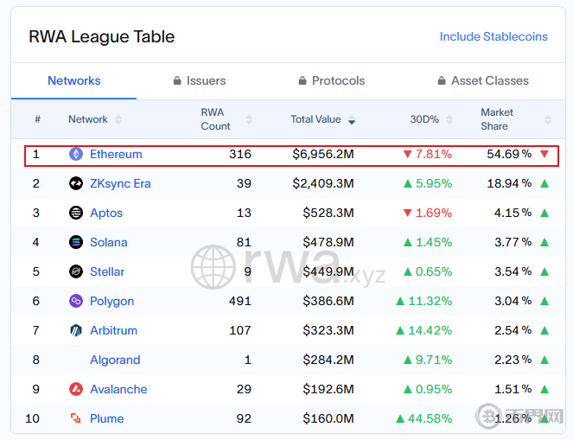Image resolution: width=573 pixels, height=440 pixels.
Task: Toggle Include Stablecoins option
Action: 493,36
